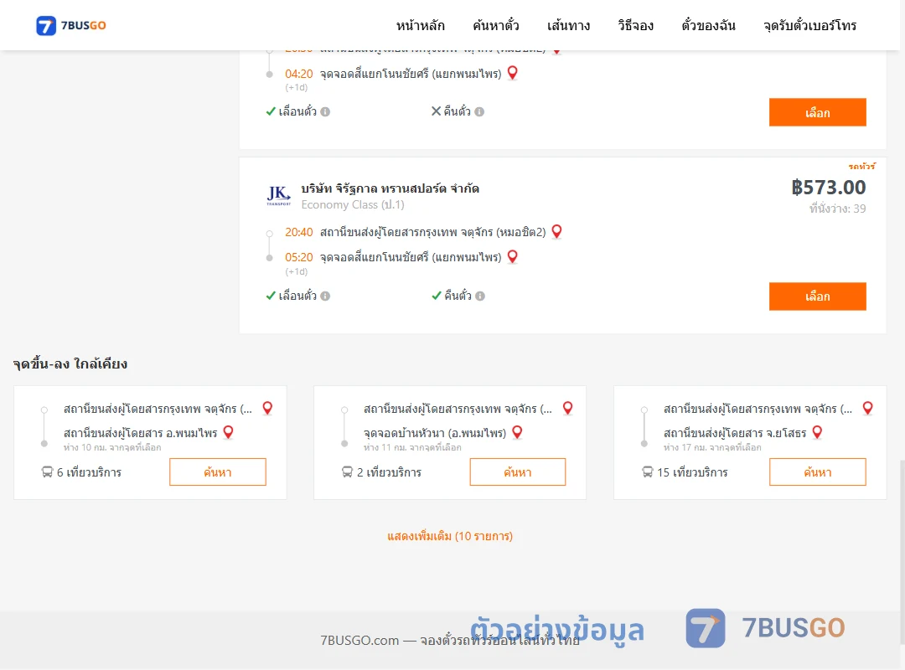Open the ค้นหาตั๋ว menu item
Screen dimensions: 905x670
pyautogui.click(x=496, y=25)
